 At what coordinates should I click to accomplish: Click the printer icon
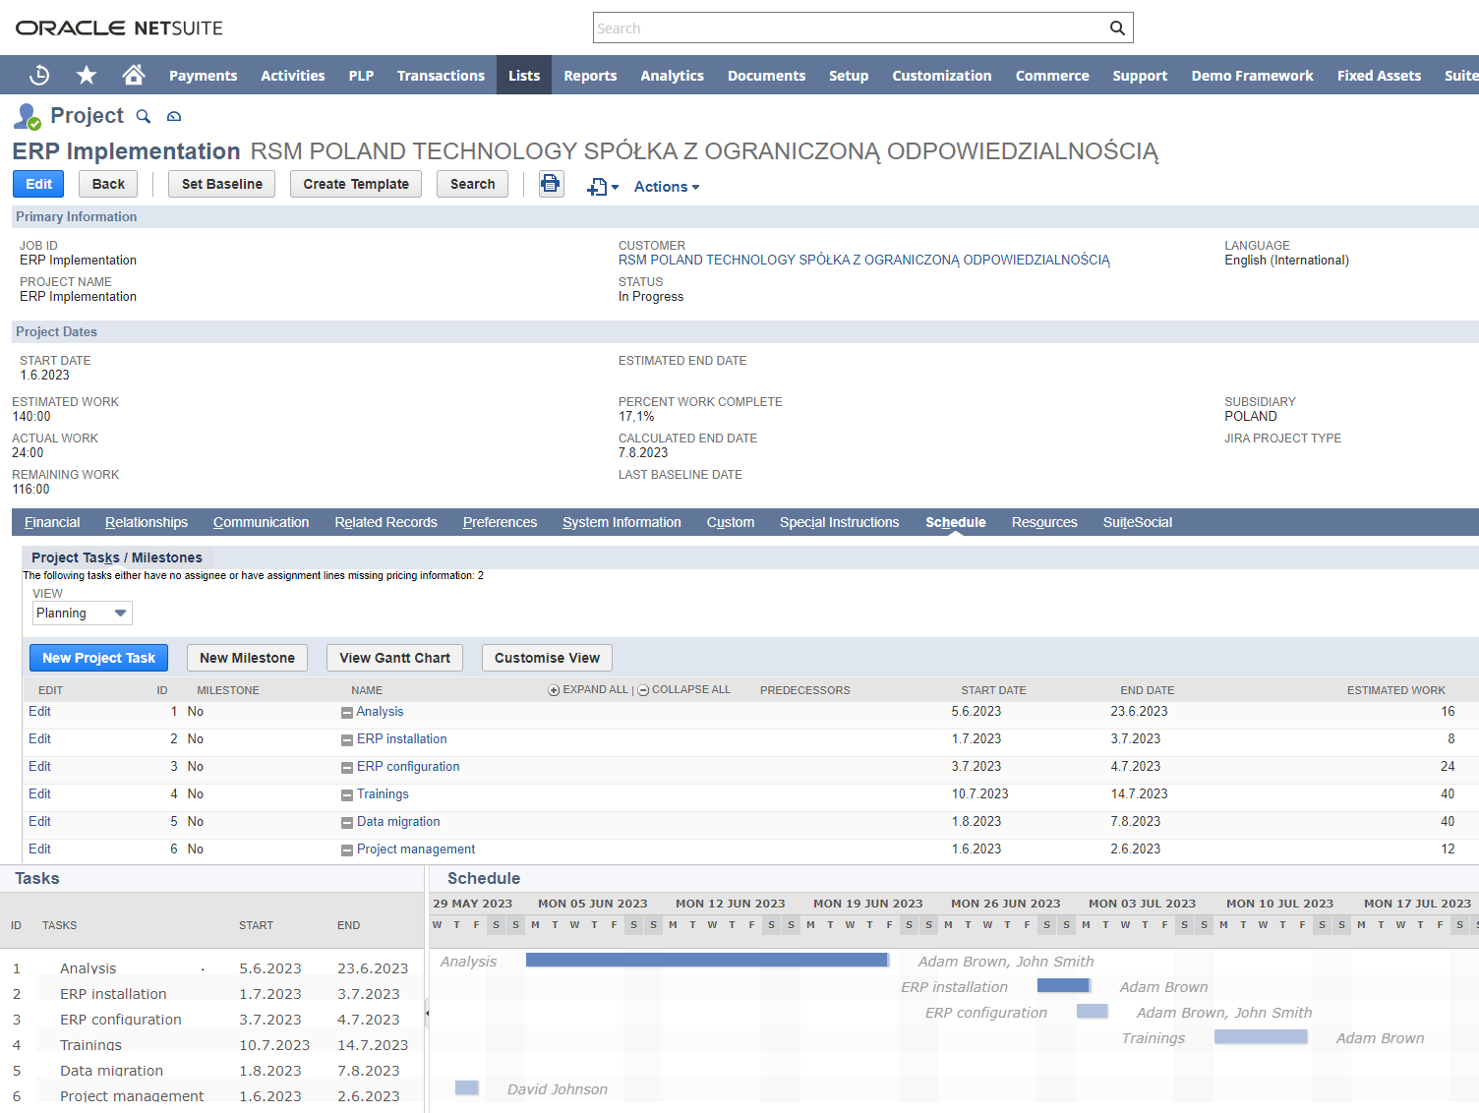[551, 184]
